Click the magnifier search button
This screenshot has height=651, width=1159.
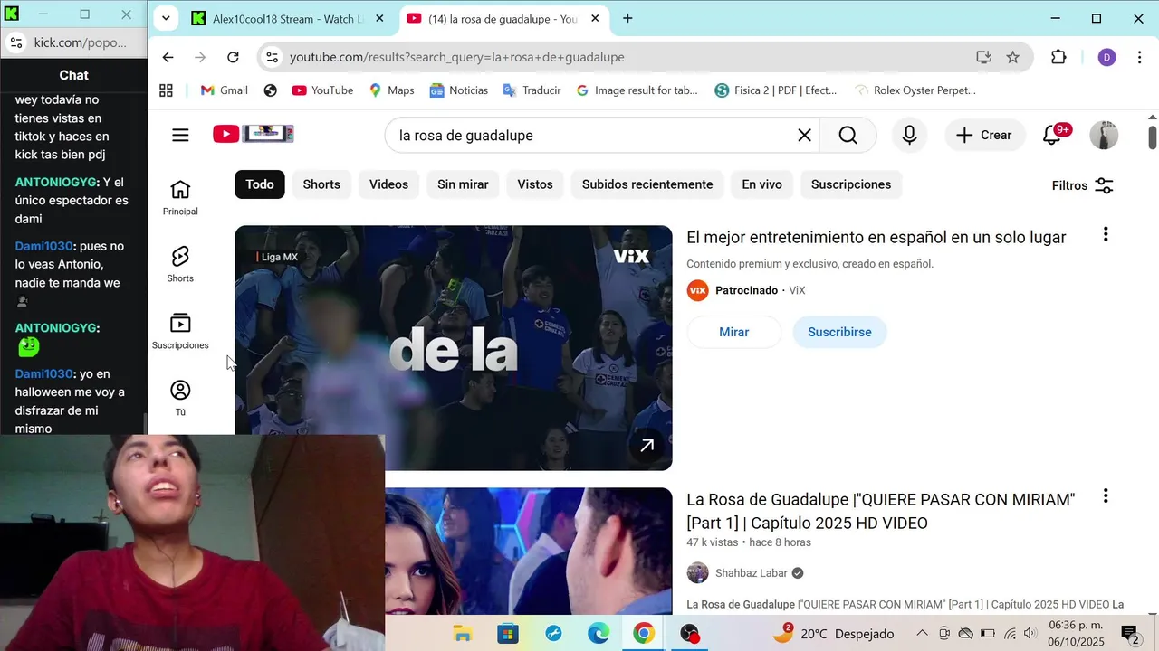point(848,135)
